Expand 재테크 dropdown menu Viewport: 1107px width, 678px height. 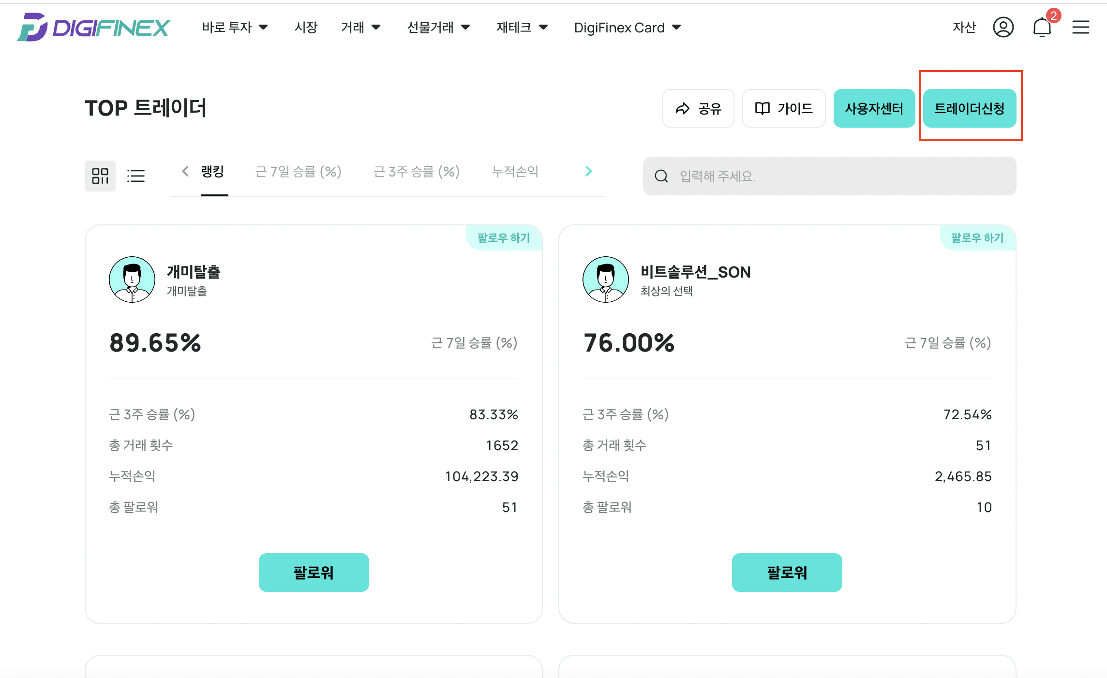coord(523,28)
